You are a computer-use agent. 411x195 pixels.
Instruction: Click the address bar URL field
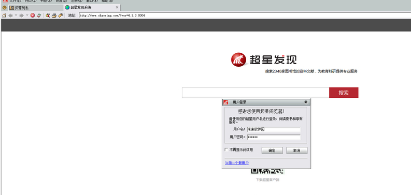coord(245,16)
